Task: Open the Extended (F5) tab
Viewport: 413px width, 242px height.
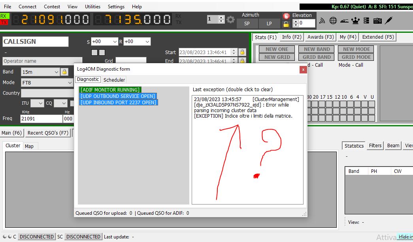Action: tap(378, 37)
